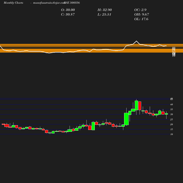183x183 pixels.
Task: Select the close value C: 30.87
Action: click(68, 15)
